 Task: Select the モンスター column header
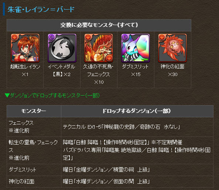34,111
